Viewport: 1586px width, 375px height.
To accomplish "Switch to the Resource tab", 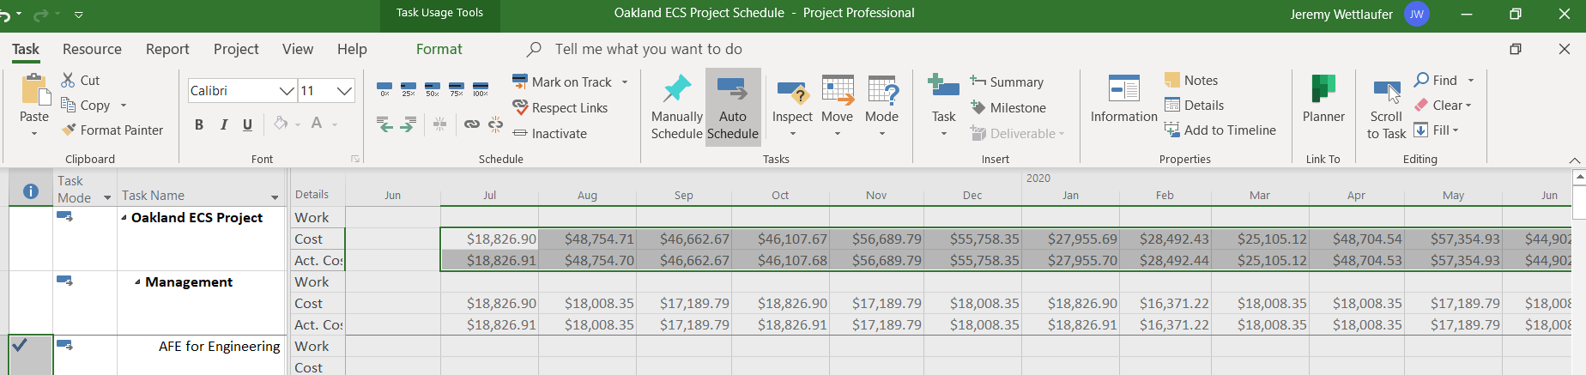I will [x=92, y=49].
